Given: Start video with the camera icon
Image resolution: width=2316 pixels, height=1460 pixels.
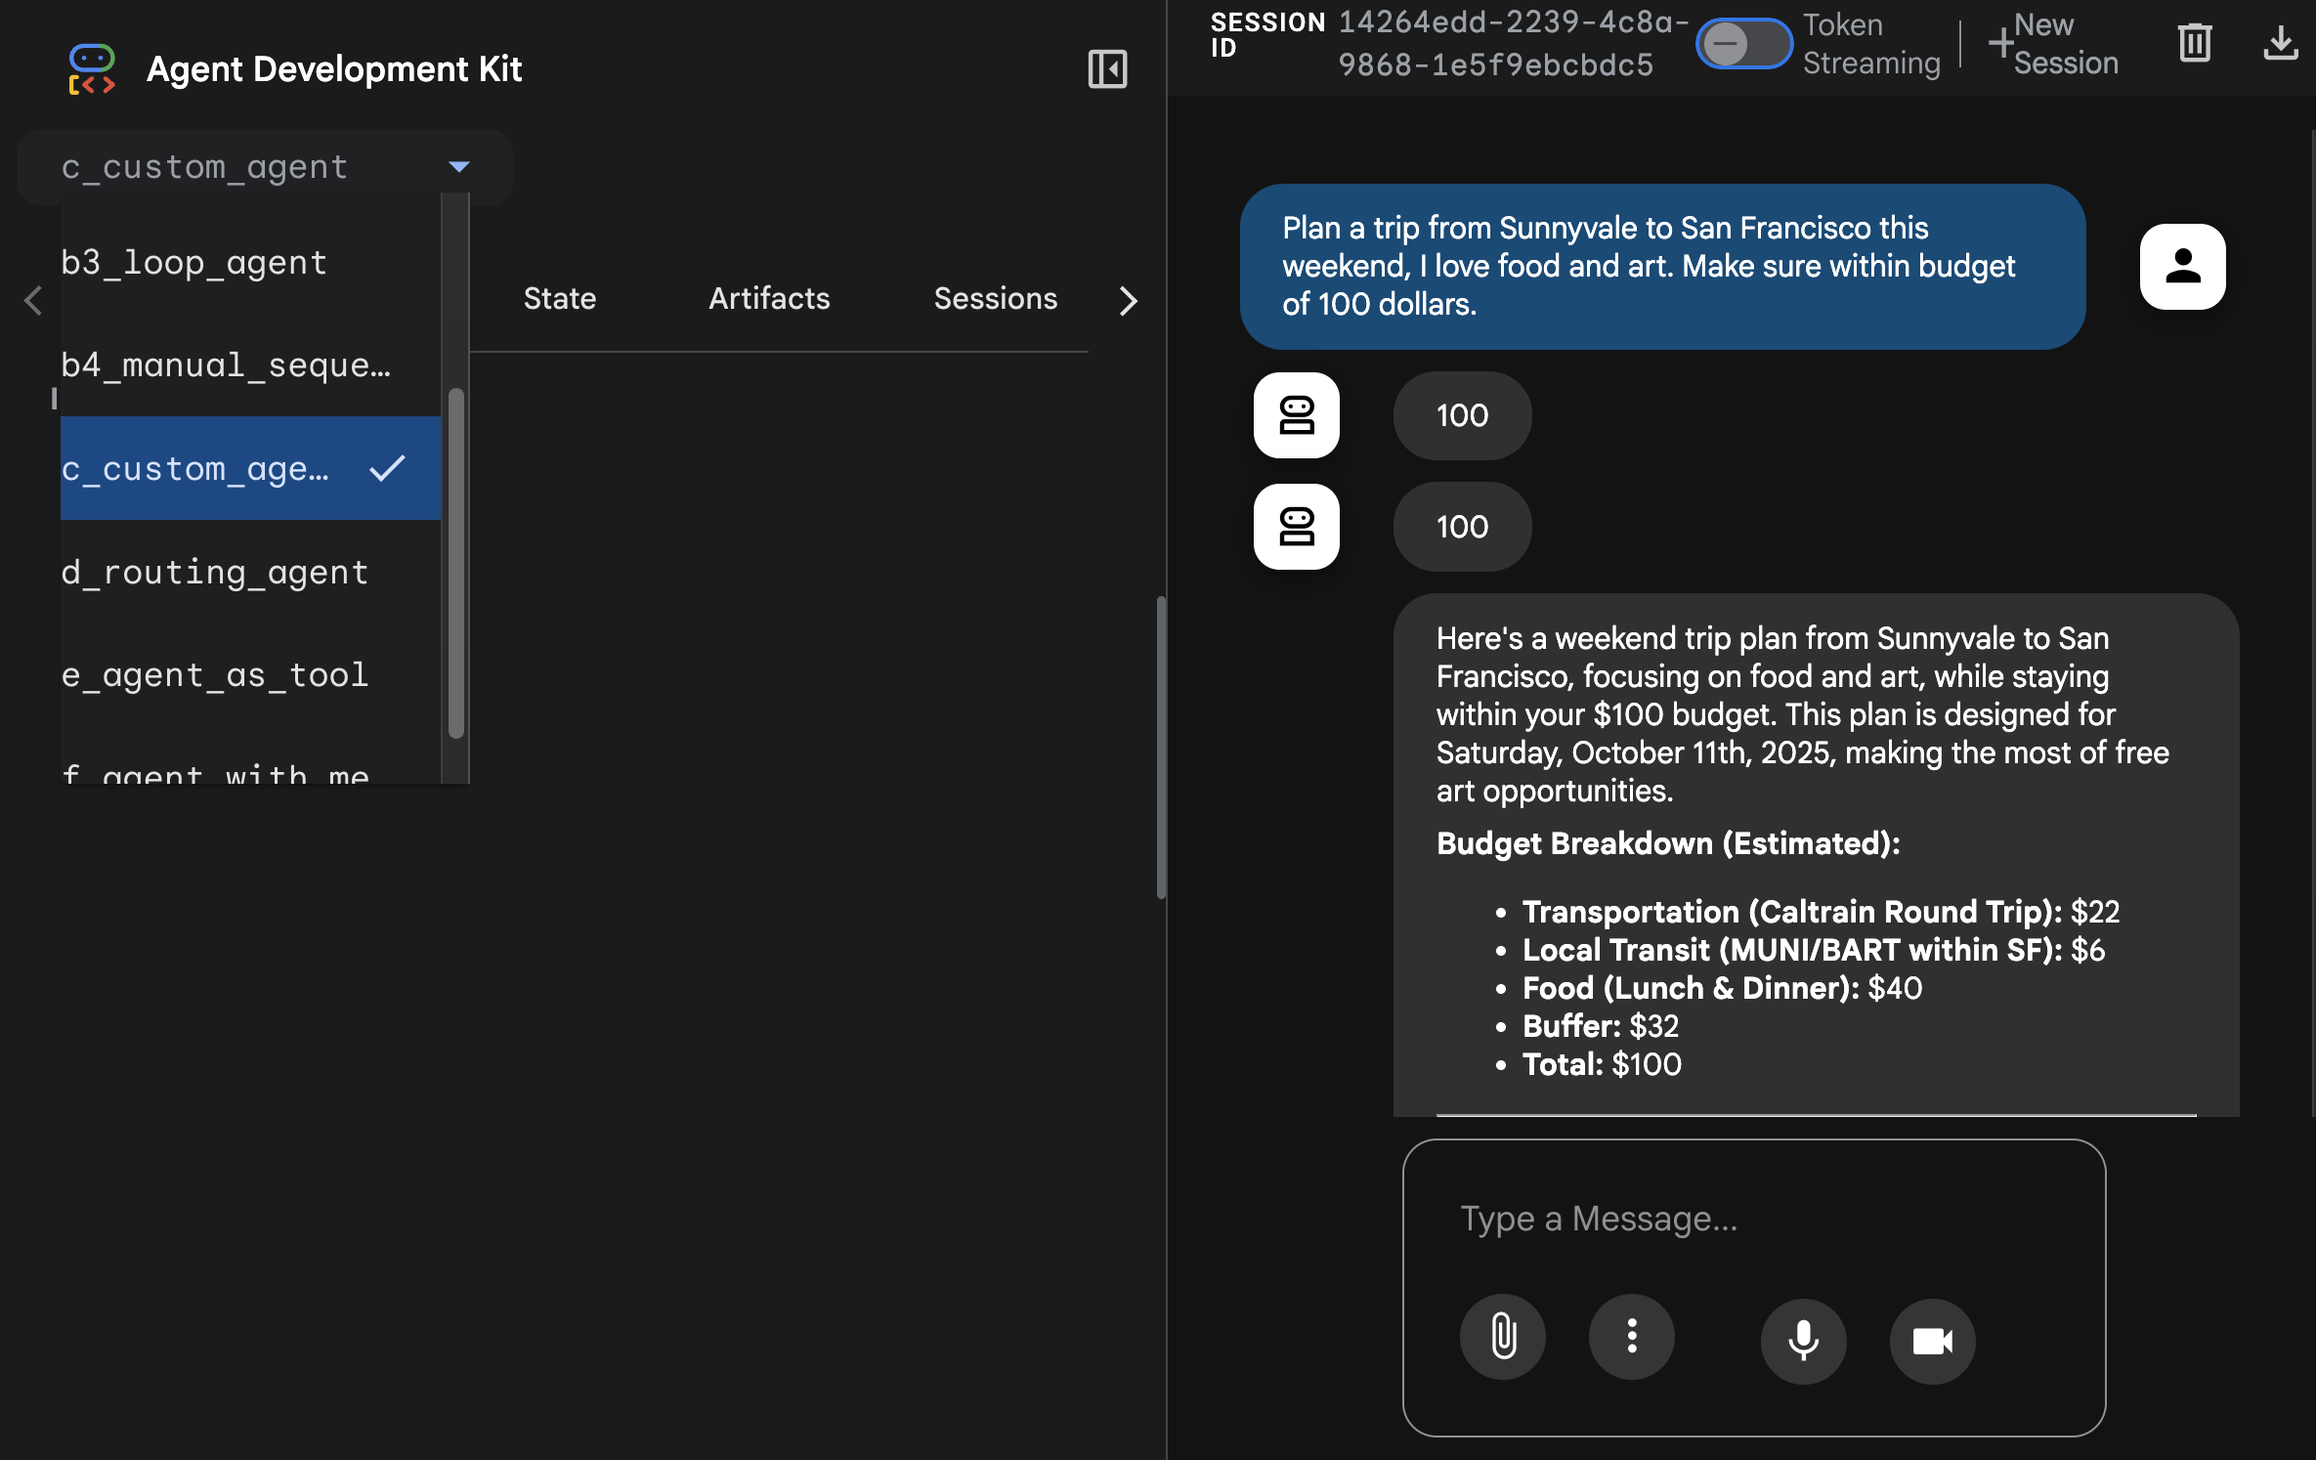Looking at the screenshot, I should (1932, 1341).
